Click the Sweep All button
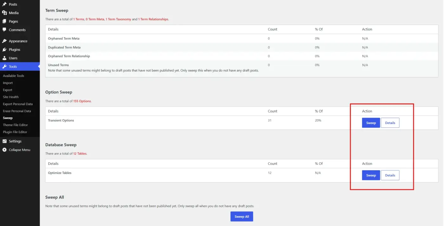444x226 pixels. [x=242, y=216]
